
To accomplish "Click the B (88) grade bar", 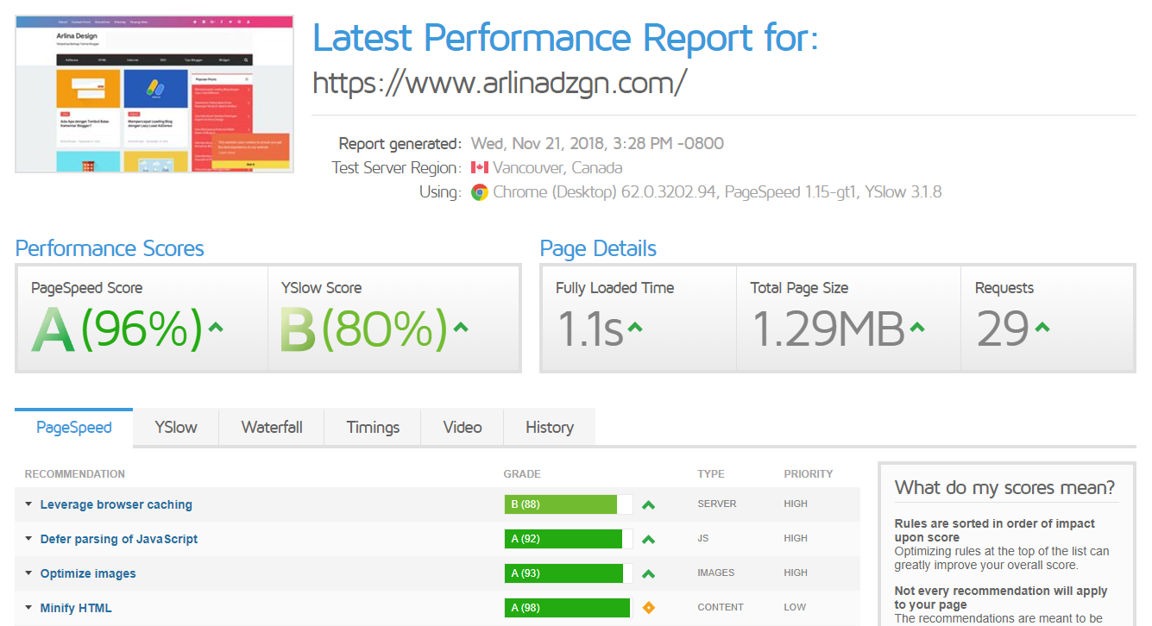I will (x=569, y=504).
